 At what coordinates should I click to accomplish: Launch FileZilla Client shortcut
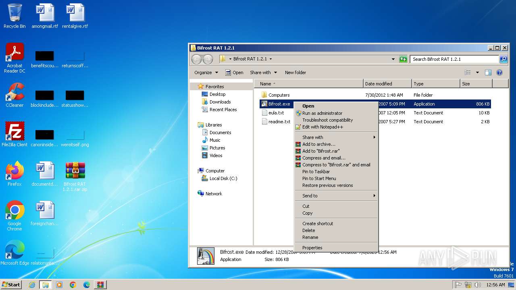[15, 135]
